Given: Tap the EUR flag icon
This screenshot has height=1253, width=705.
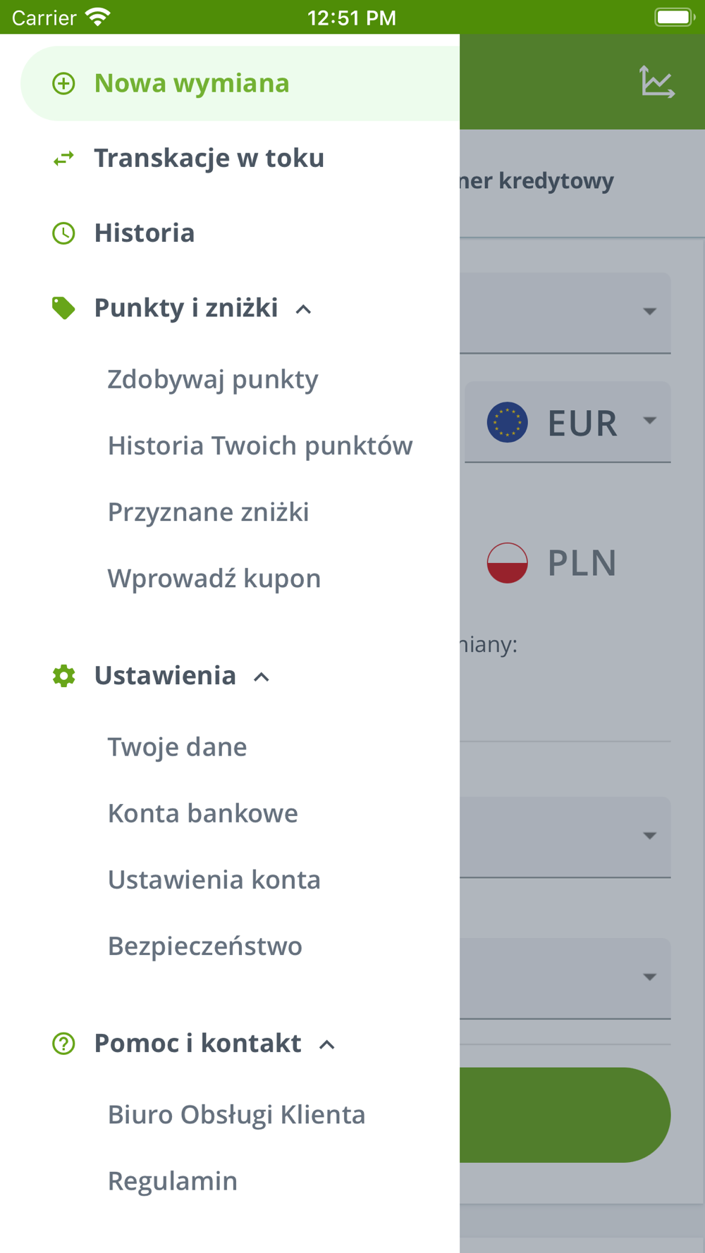Looking at the screenshot, I should pos(508,422).
